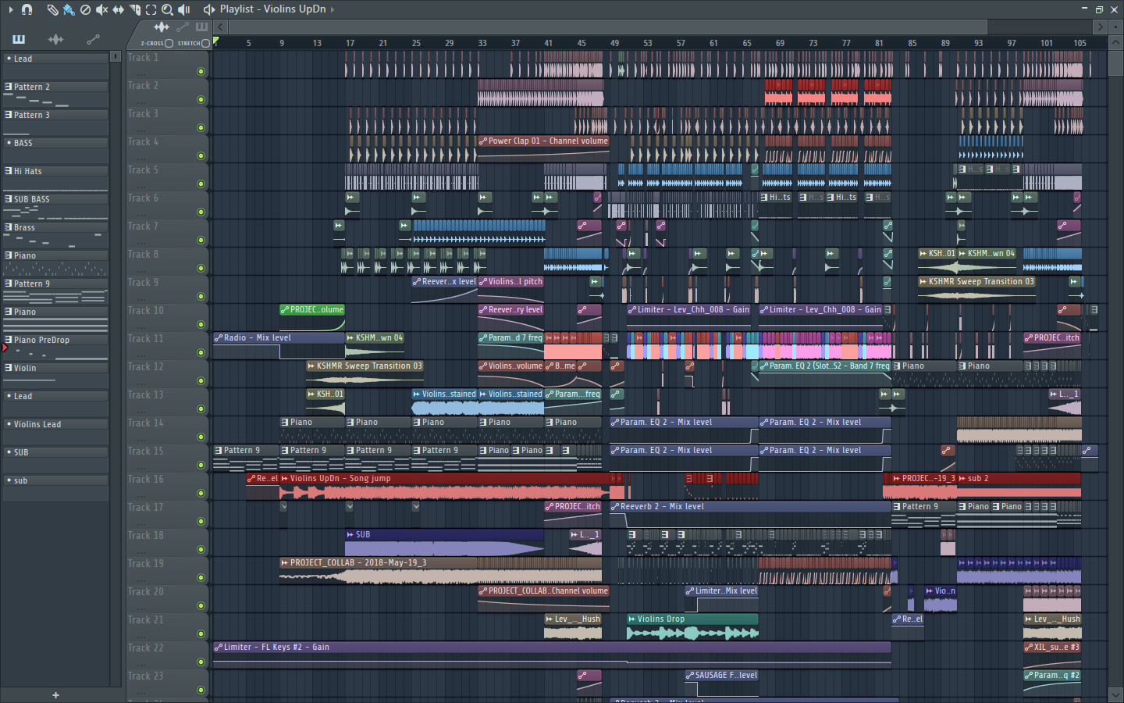
Task: Mute Track 4 with its green switch
Action: [x=201, y=156]
